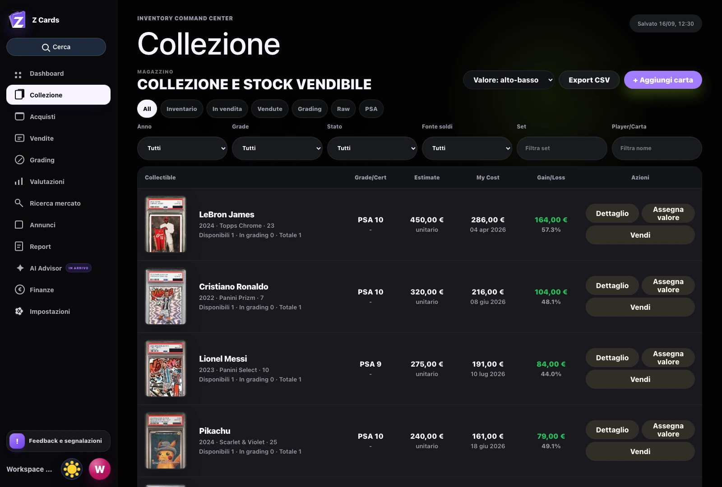Switch to the Grading filter tab
The image size is (722, 487).
pos(310,109)
